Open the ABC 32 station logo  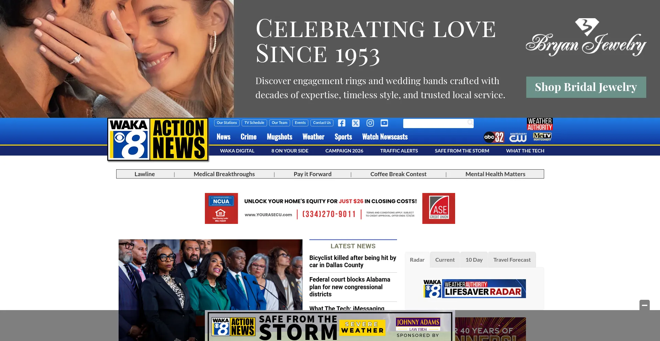pos(494,137)
